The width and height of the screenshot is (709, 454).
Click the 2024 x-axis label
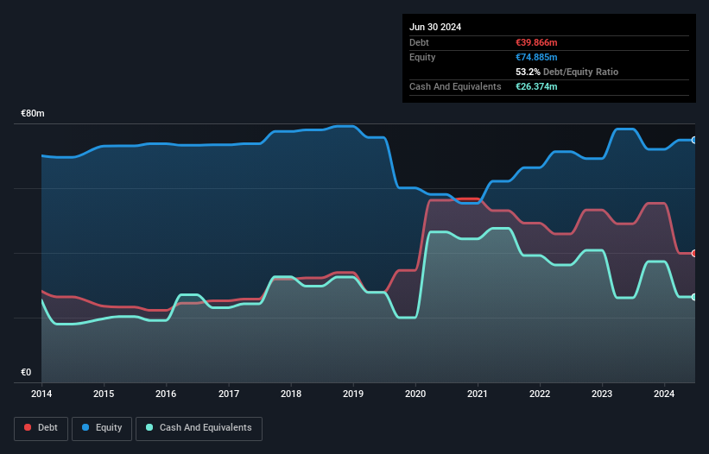coord(664,394)
